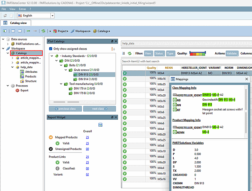The image size is (252, 191).
Task: Expand the first article_mappin... node
Action: pos(12,58)
